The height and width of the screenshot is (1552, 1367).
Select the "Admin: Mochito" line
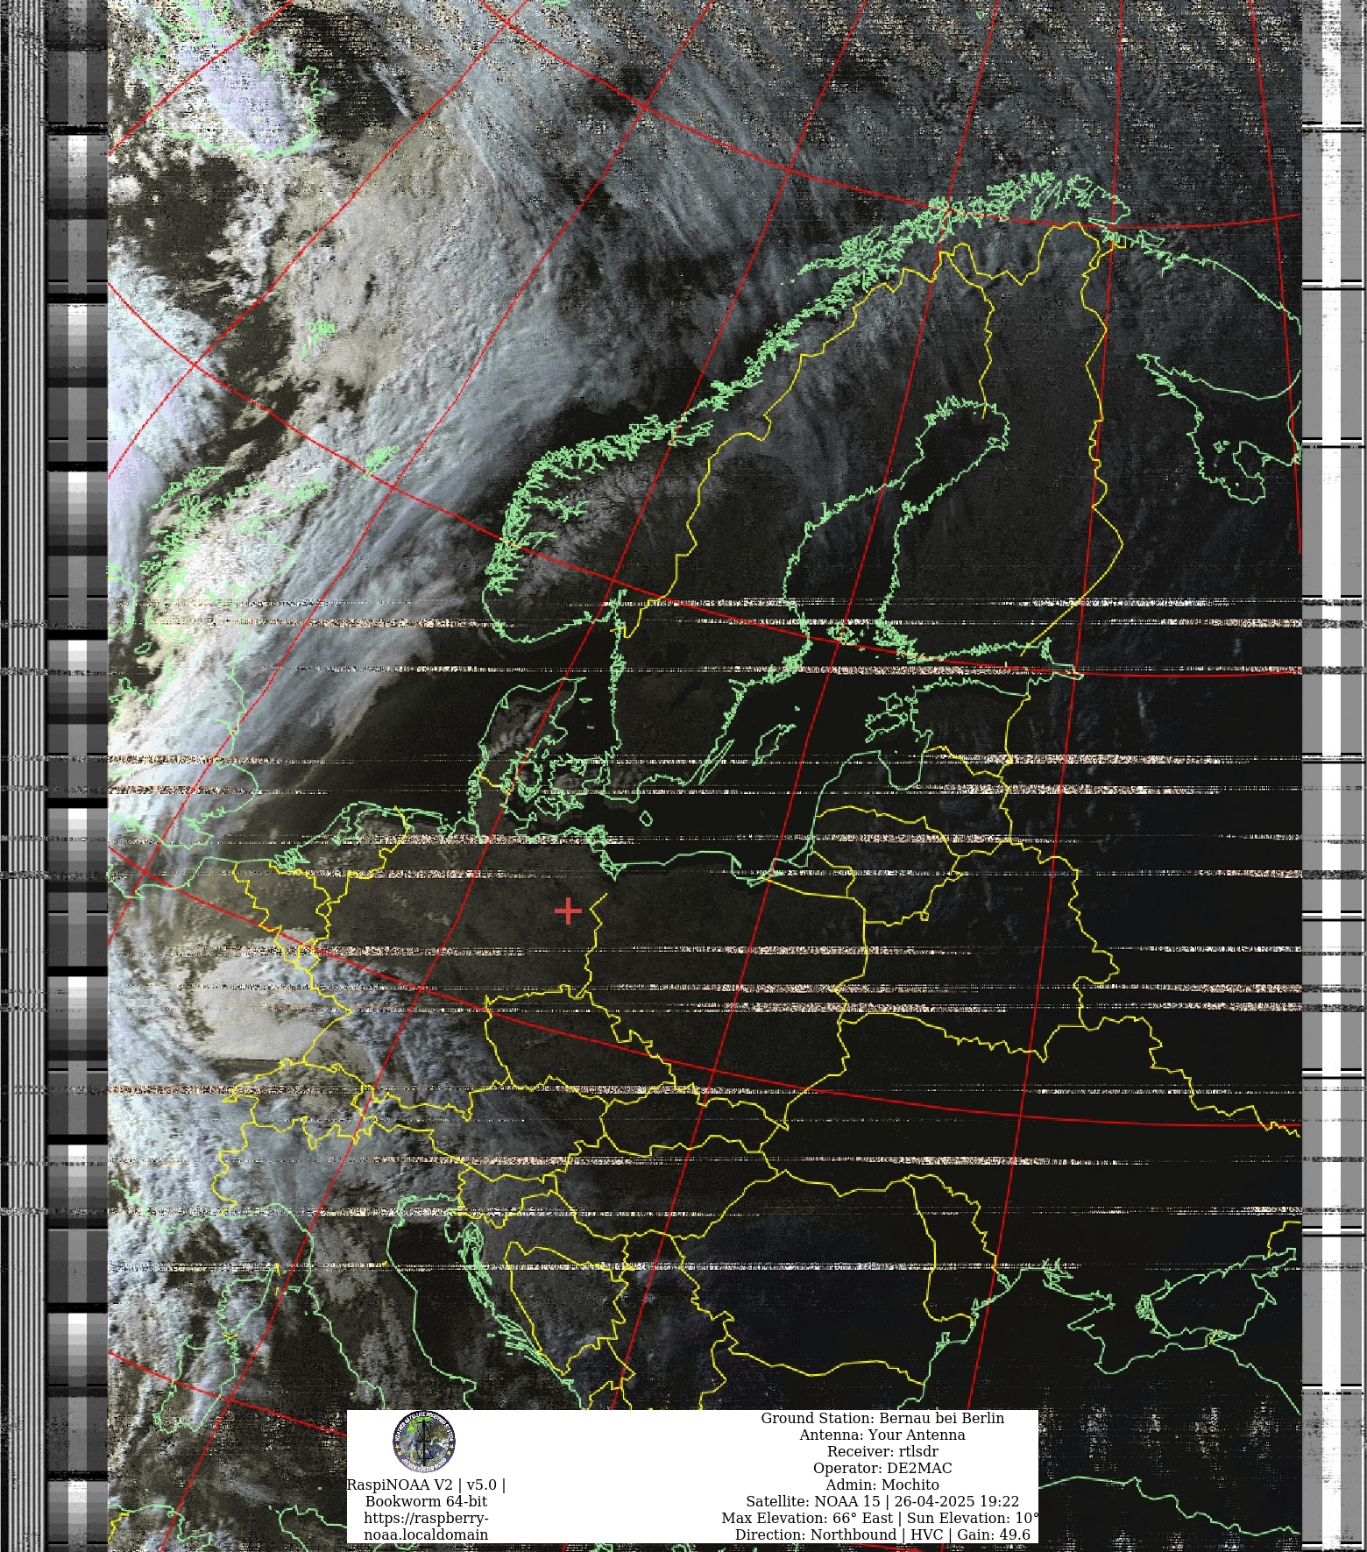click(882, 1485)
